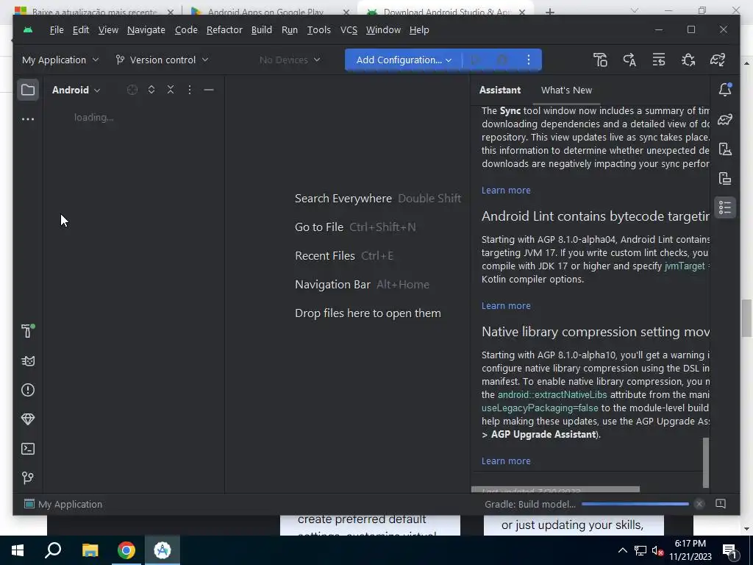Toggle the Assistant list icon in right sidebar
753x565 pixels.
coord(725,208)
